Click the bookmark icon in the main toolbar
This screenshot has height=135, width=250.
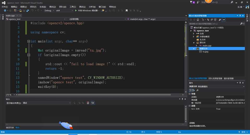[127, 11]
